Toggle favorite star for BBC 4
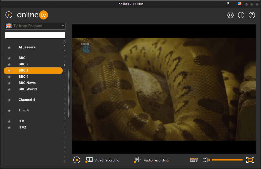Image resolution: width=261 pixels, height=169 pixels. point(9,77)
